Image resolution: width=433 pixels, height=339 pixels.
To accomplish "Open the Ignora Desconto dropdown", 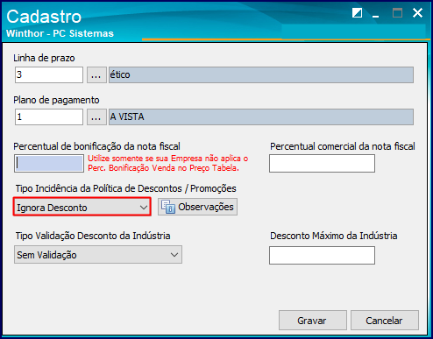I will (82, 207).
